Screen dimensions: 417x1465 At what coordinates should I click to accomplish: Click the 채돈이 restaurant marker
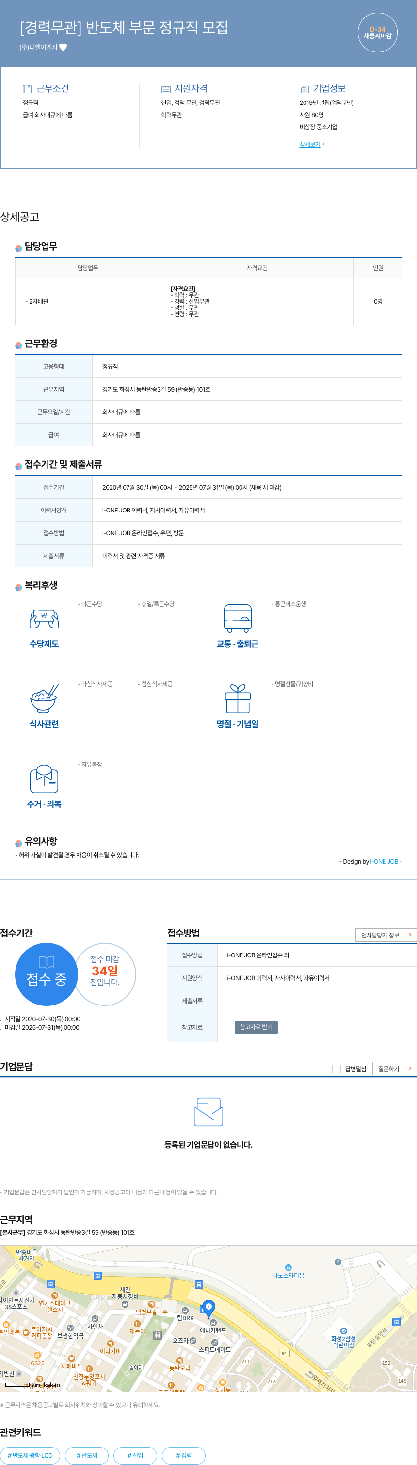pyautogui.click(x=137, y=1323)
